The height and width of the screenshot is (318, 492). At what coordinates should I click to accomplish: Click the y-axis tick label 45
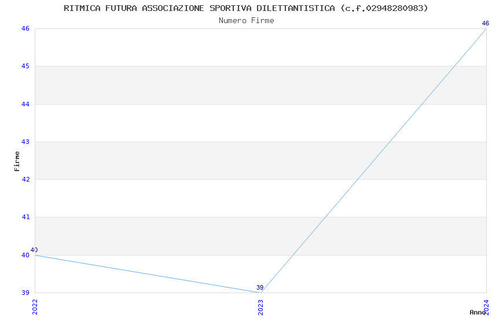(25, 66)
